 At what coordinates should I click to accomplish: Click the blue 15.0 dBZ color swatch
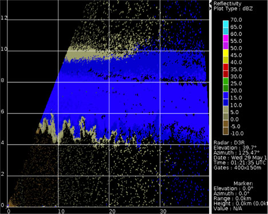coord(226,95)
